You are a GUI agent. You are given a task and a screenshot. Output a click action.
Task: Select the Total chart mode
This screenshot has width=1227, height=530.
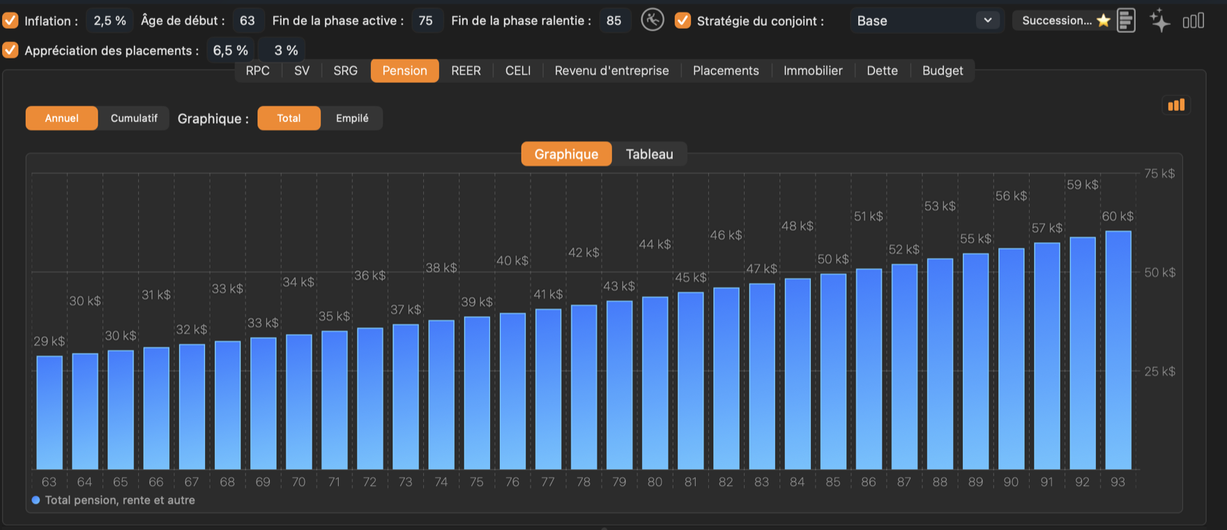click(x=289, y=118)
